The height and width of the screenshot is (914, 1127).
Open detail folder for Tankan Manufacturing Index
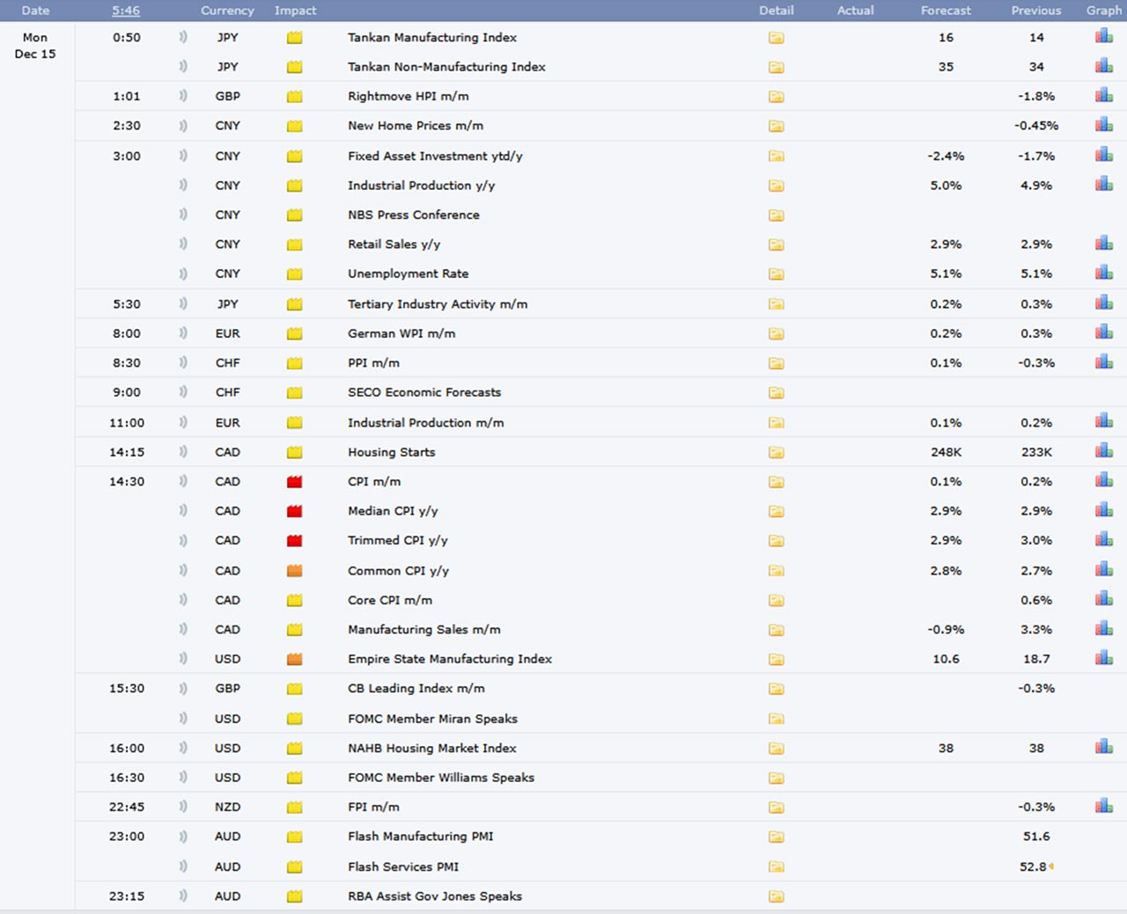[x=776, y=38]
